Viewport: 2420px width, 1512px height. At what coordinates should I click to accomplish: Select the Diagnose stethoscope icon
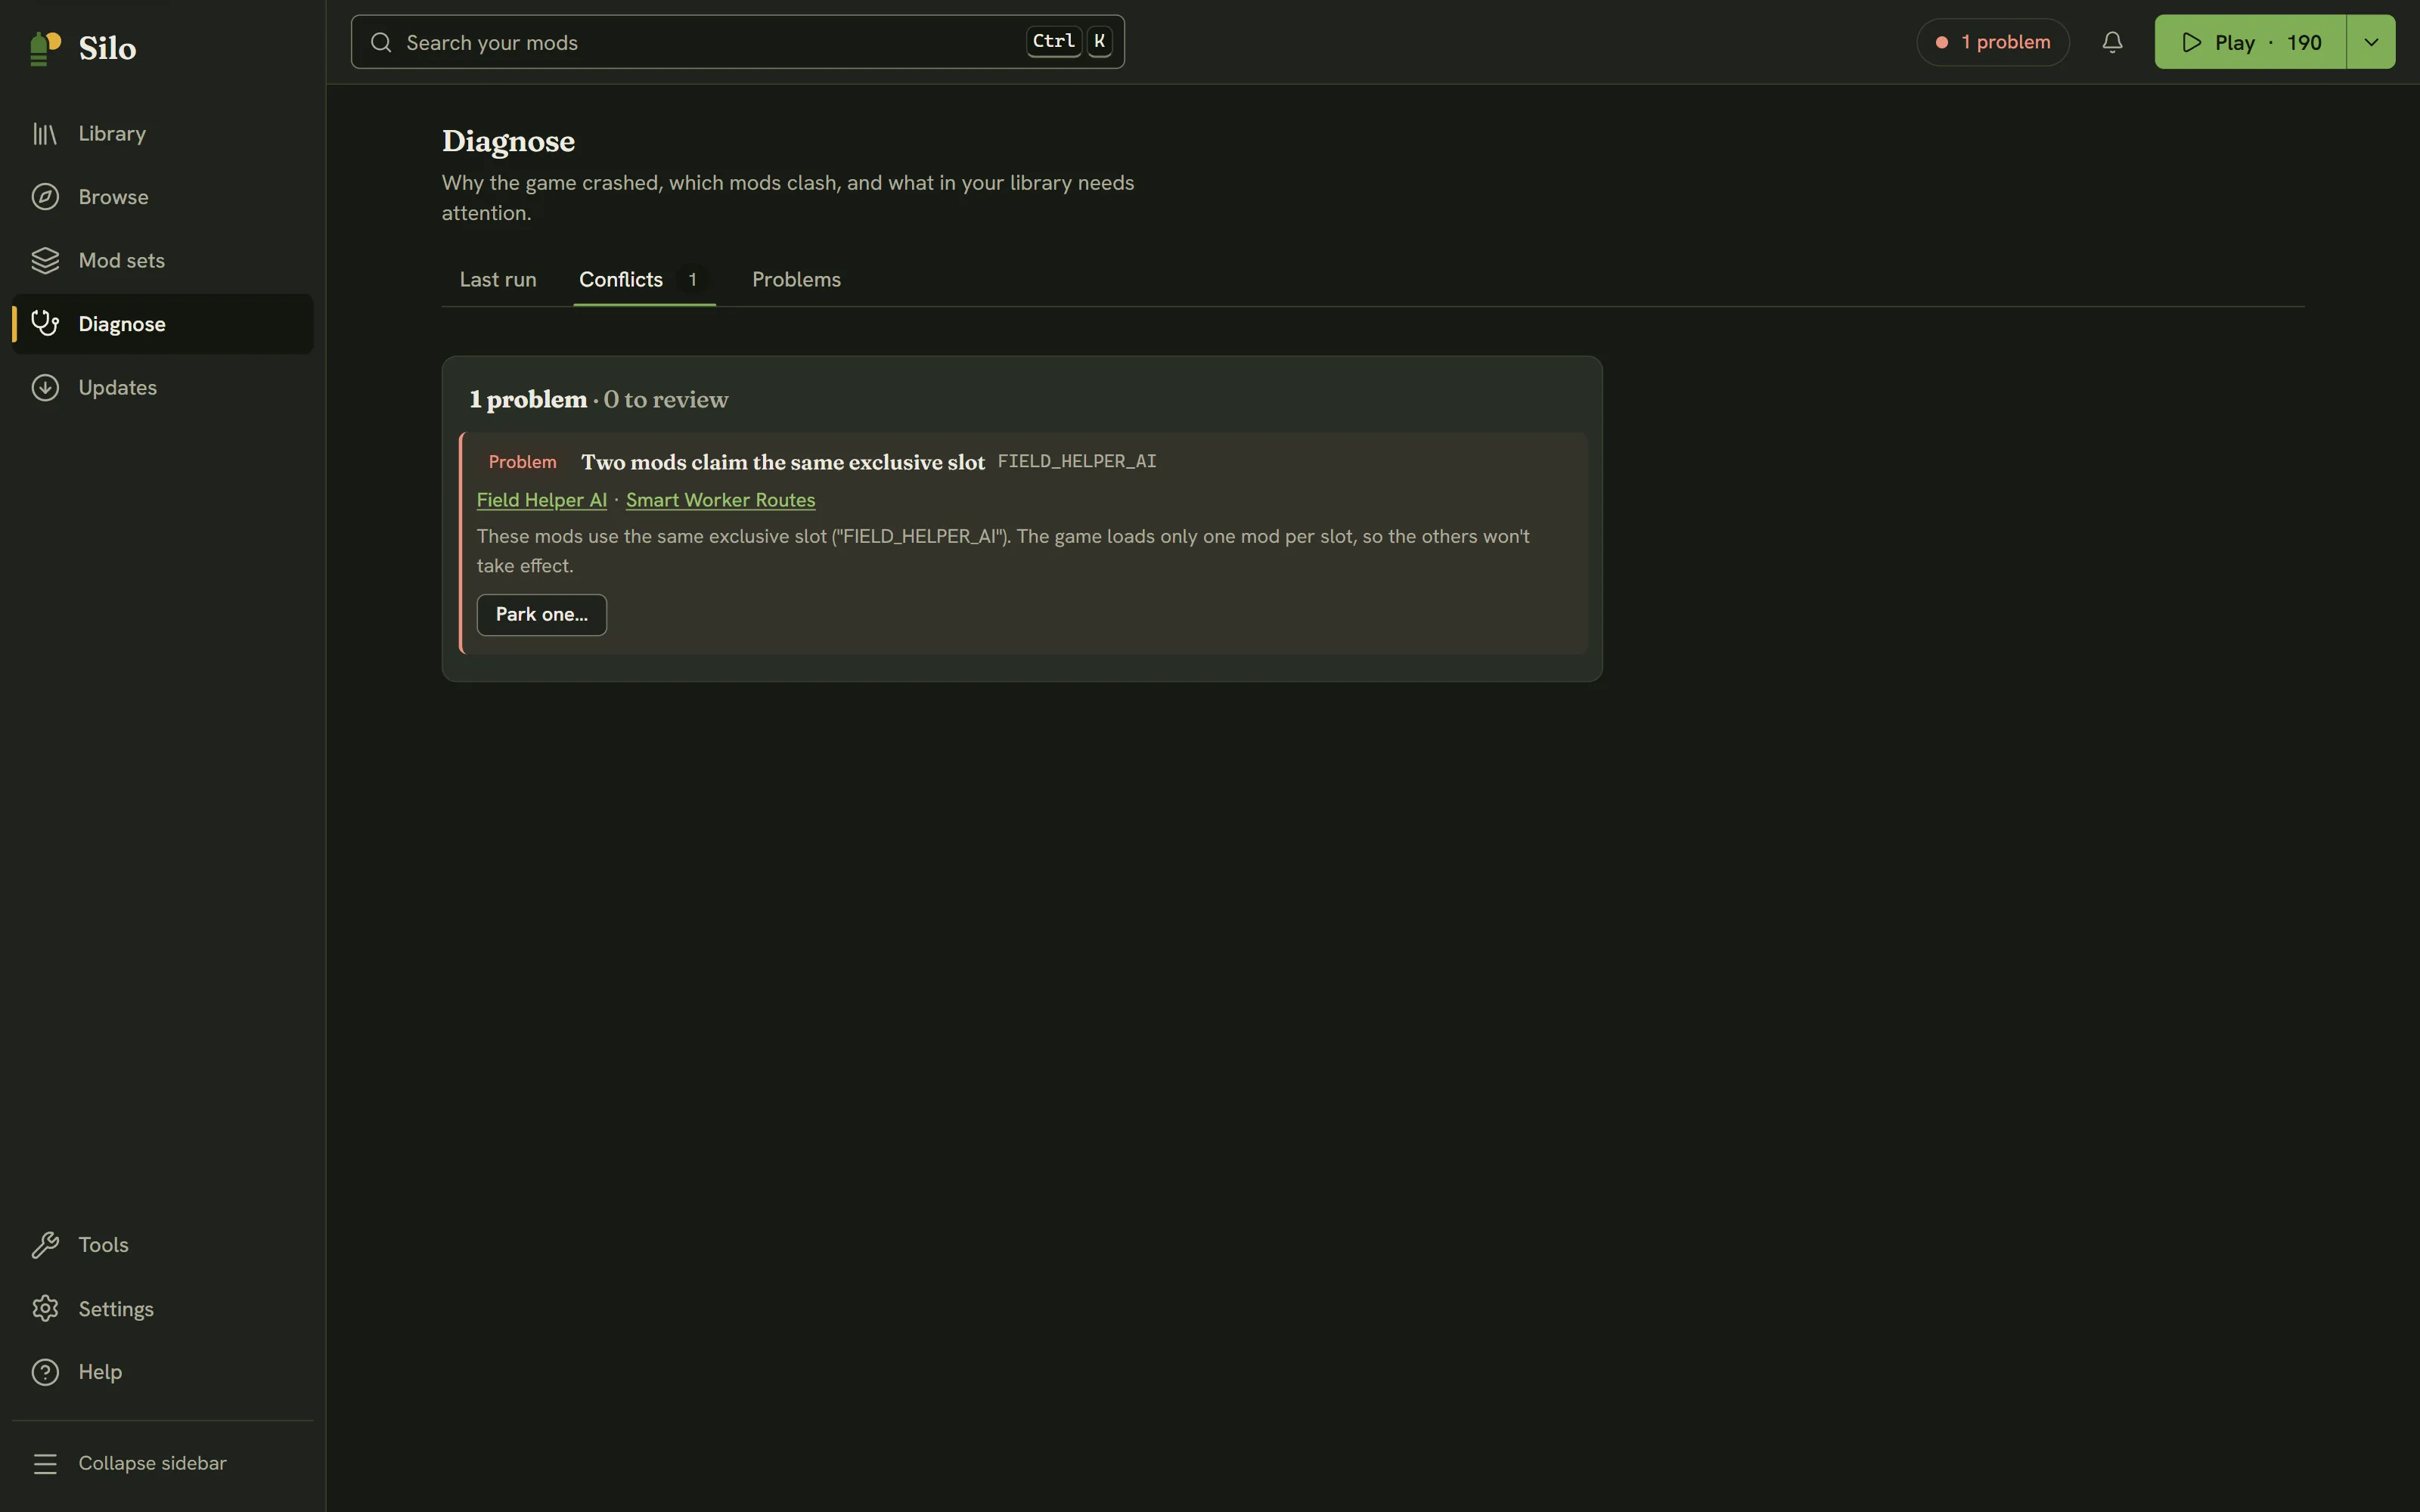coord(45,324)
